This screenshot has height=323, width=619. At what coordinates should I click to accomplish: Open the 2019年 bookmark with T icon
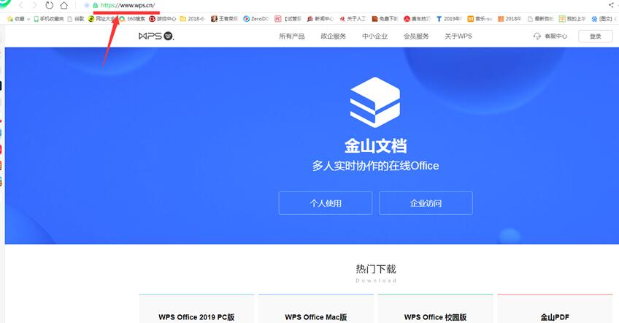(x=449, y=18)
